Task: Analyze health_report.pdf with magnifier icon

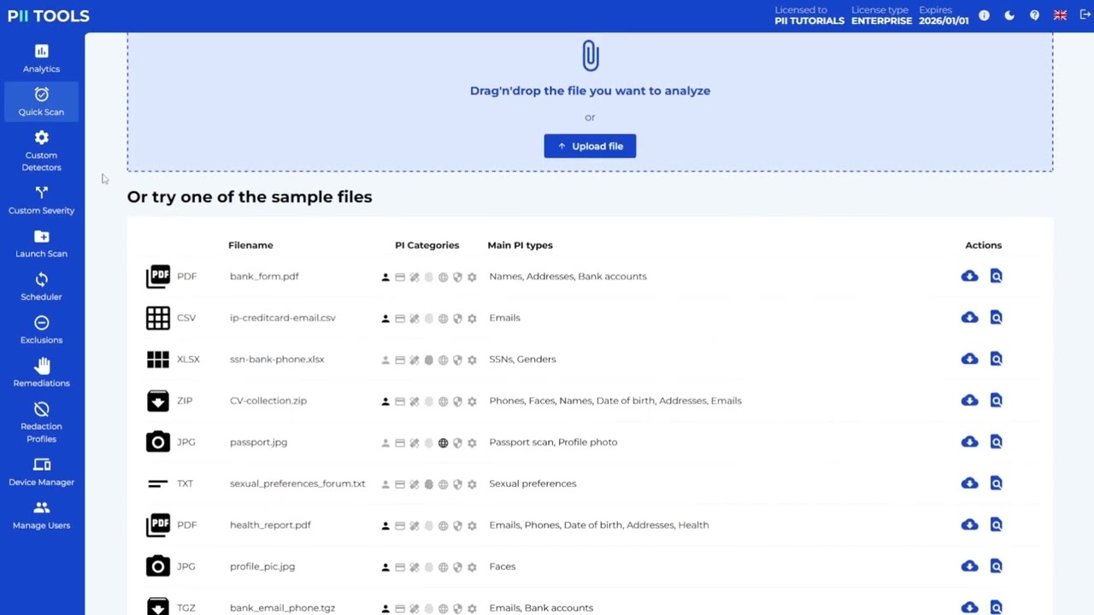Action: [x=996, y=524]
